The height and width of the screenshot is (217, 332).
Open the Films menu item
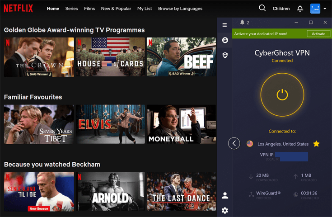89,9
